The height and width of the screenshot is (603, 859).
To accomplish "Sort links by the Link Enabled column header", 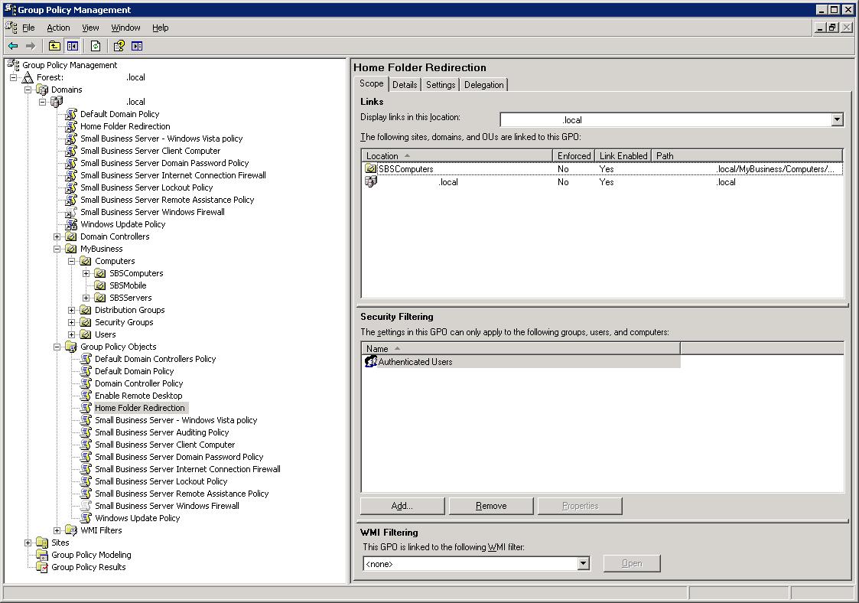I will [x=623, y=155].
